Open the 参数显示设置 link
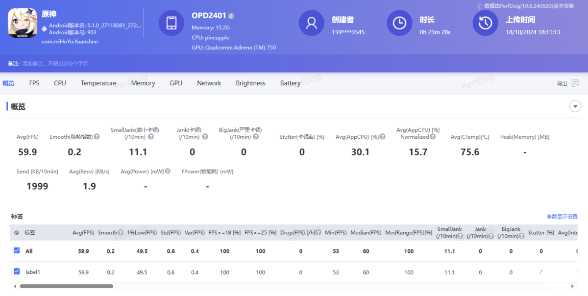The height and width of the screenshot is (296, 588). coord(562,217)
